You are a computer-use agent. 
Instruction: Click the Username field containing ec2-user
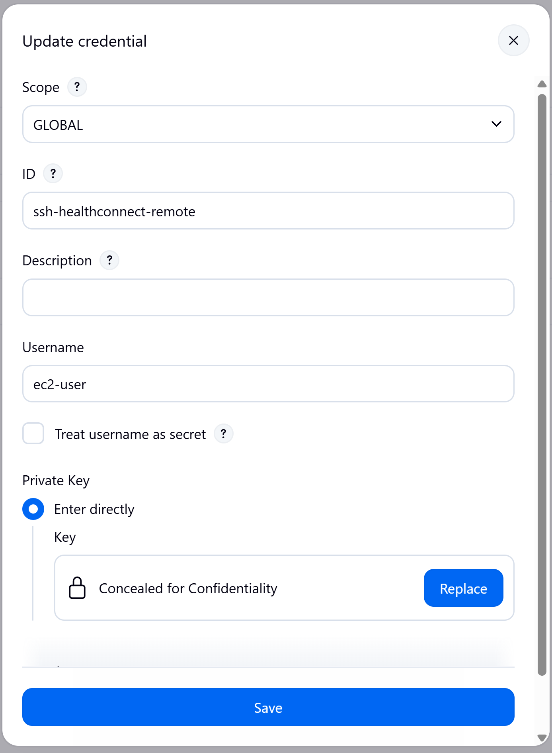tap(268, 384)
